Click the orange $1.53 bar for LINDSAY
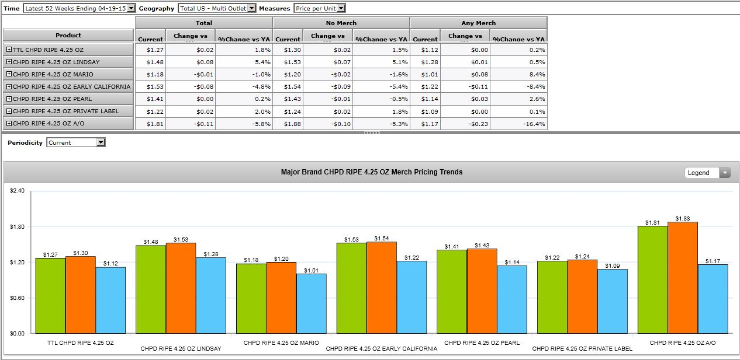 181,288
